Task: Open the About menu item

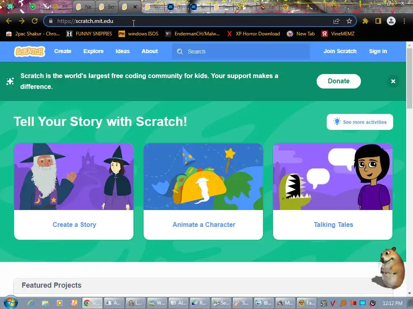Action: [150, 51]
